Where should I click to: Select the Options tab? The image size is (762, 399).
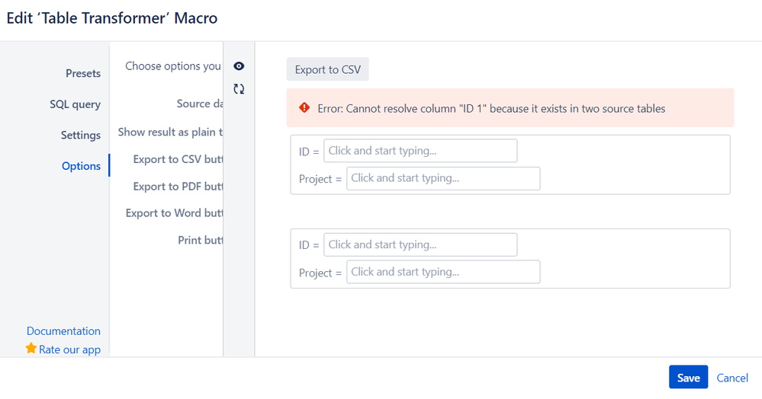pyautogui.click(x=81, y=166)
